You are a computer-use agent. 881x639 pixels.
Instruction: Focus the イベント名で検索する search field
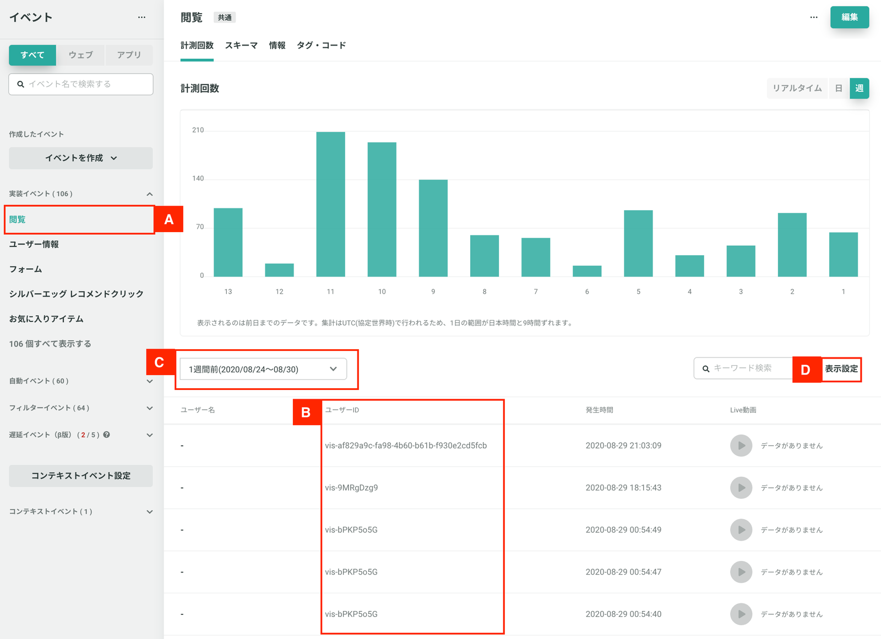[81, 84]
